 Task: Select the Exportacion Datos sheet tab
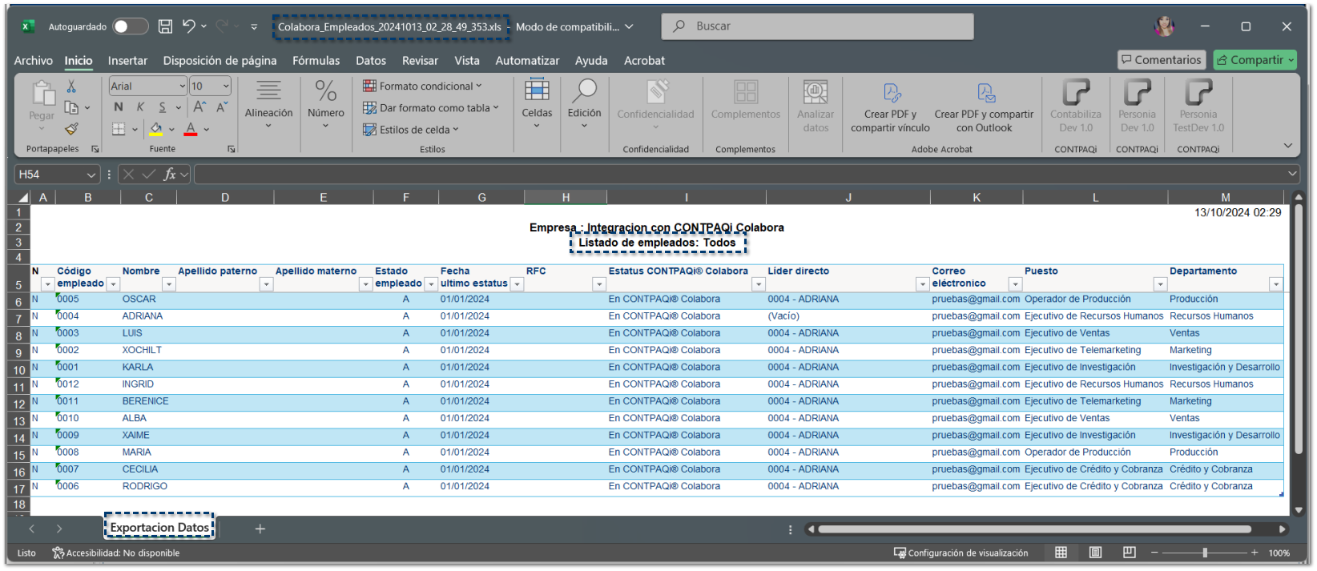159,527
